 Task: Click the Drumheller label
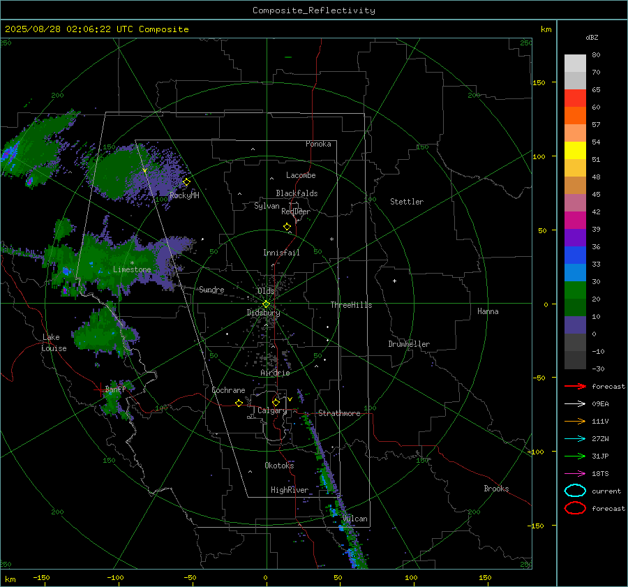click(x=409, y=344)
